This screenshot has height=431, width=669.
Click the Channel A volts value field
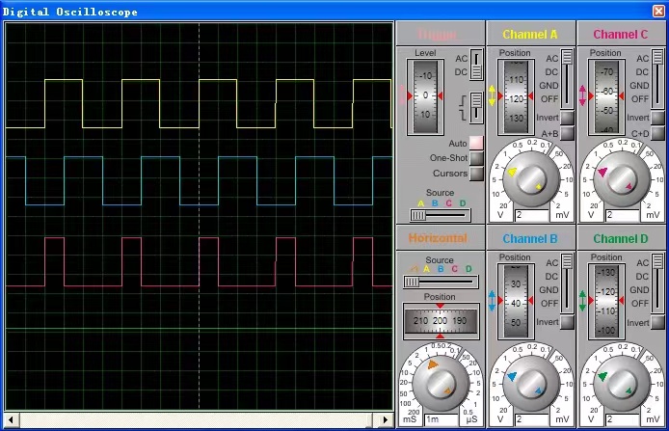531,215
